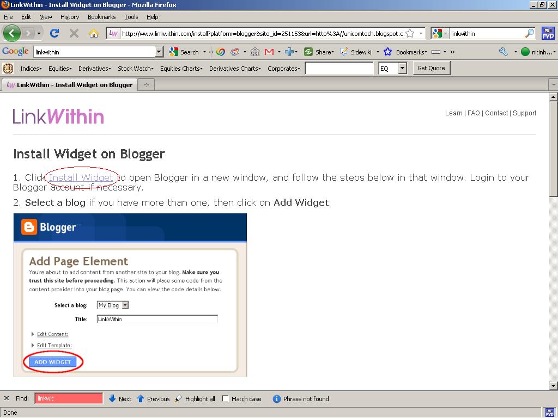Click the Install Widget link

tap(81, 177)
